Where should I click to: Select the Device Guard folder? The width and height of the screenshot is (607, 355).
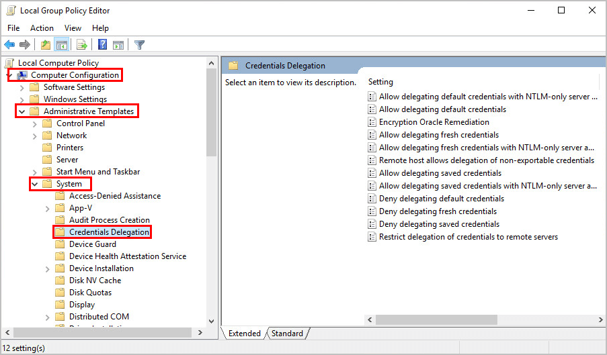click(x=92, y=244)
